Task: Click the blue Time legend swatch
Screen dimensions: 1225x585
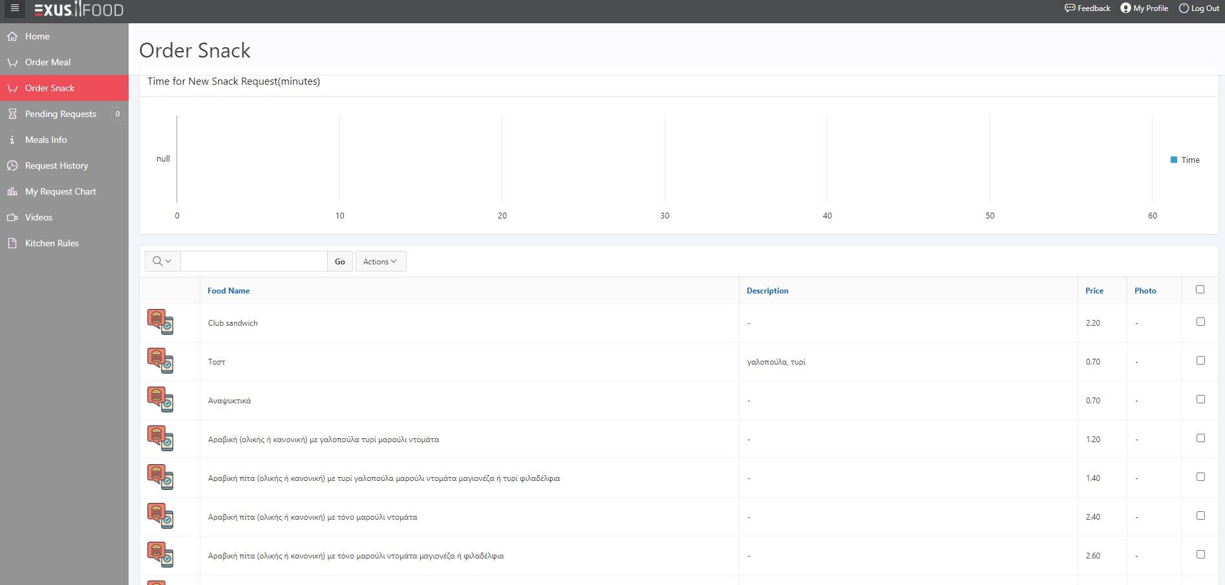Action: click(1174, 160)
